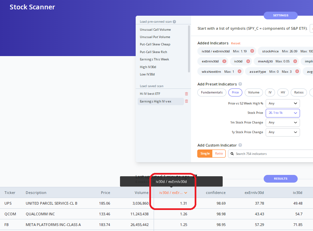Select the Volume preset indicator pill

pos(253,92)
